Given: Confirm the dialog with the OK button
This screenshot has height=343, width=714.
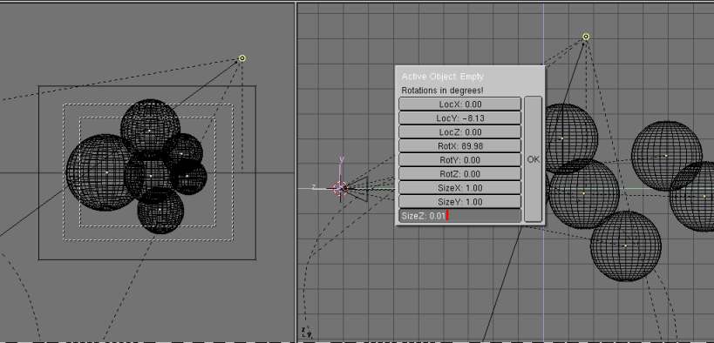Looking at the screenshot, I should pos(533,159).
